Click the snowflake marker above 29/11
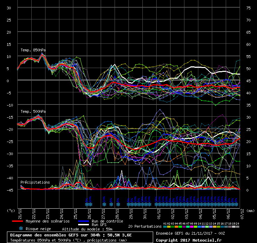 pyautogui.click(x=130, y=202)
